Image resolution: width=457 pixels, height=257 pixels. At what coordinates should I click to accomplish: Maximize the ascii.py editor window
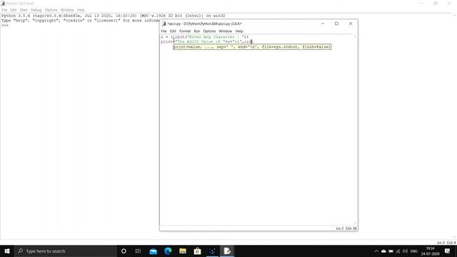336,24
